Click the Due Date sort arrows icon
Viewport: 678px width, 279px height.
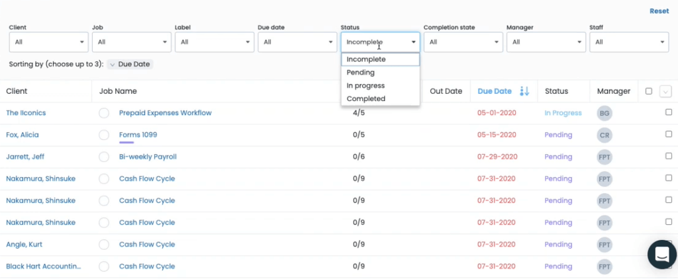[x=524, y=91]
